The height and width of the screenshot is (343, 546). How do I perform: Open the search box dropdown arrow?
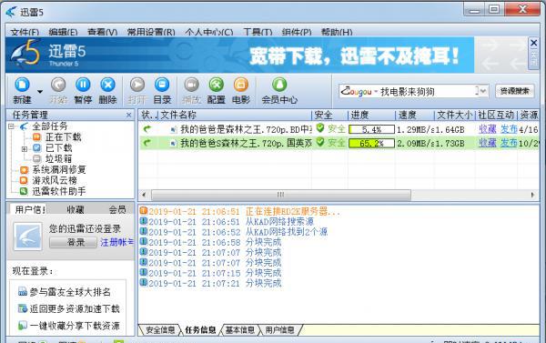(482, 91)
